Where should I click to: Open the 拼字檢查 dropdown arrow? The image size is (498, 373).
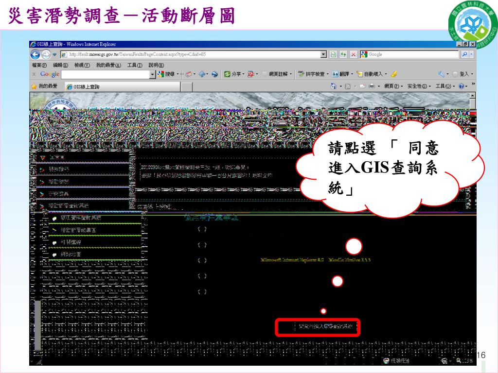(x=327, y=74)
